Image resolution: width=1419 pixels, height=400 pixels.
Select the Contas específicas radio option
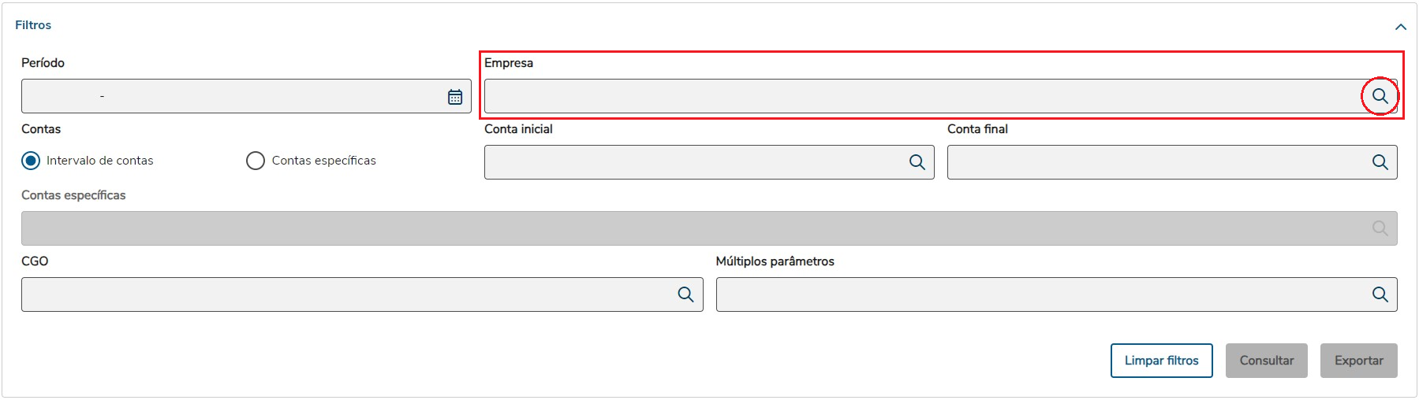click(256, 161)
